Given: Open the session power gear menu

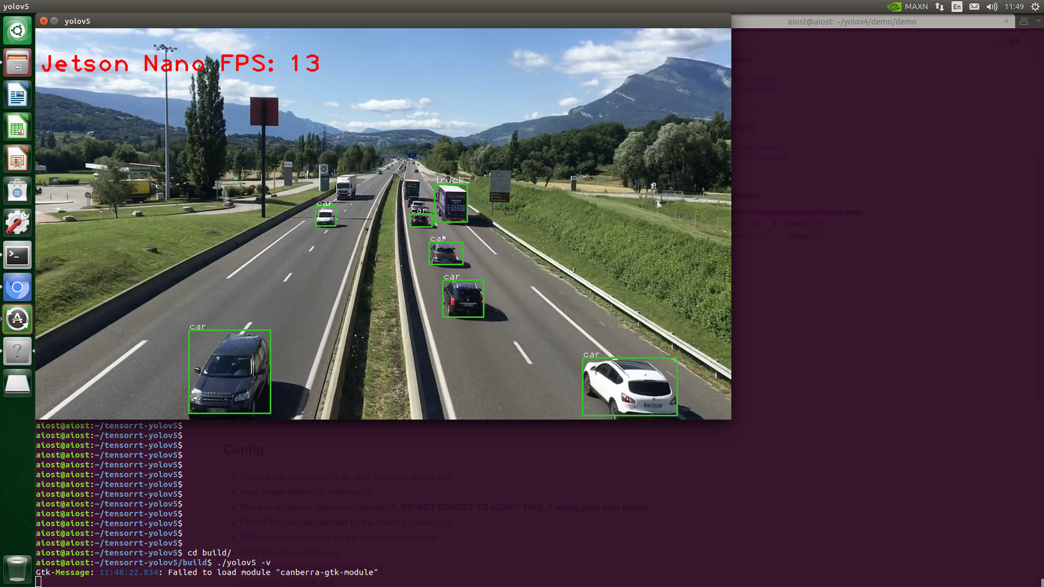Looking at the screenshot, I should click(1035, 7).
